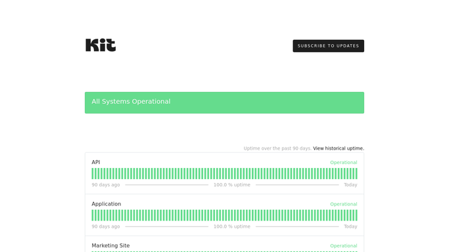Click the All Systems Operational banner

point(225,102)
